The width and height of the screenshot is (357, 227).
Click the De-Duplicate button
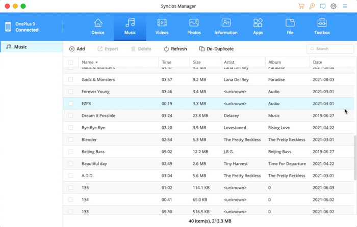[216, 49]
